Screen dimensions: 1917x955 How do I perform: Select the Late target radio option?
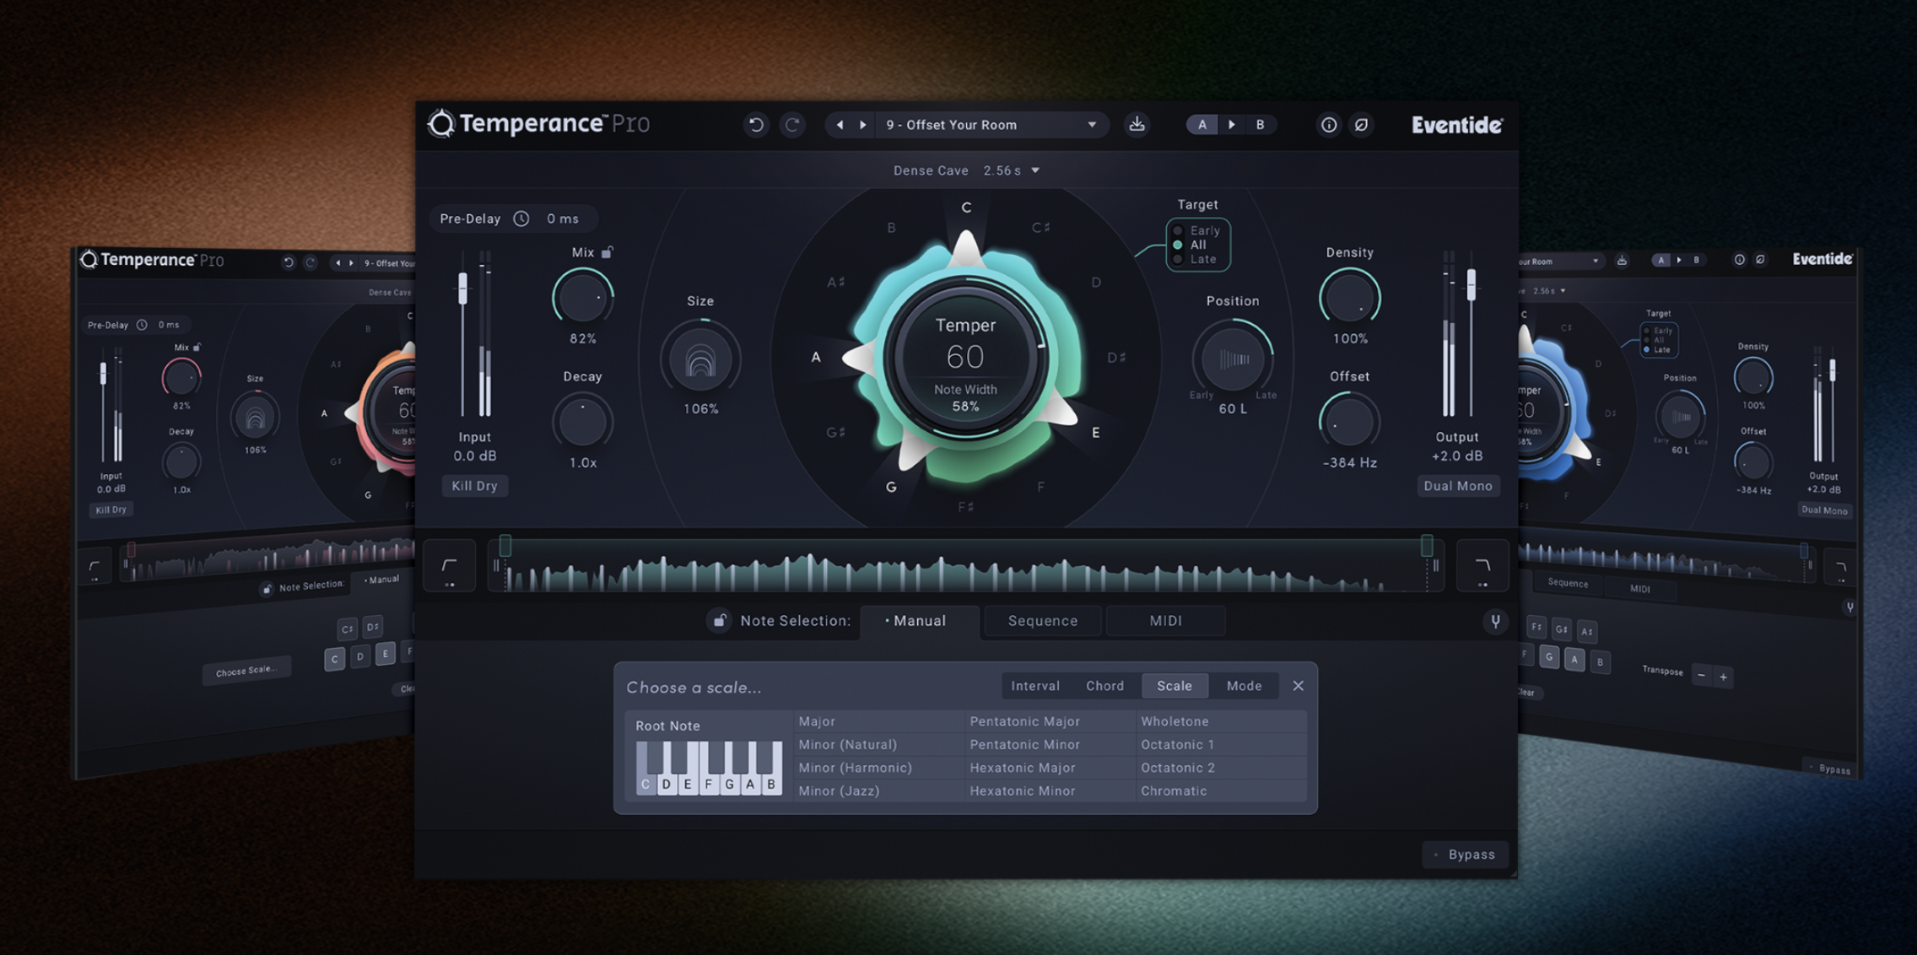pyautogui.click(x=1179, y=259)
